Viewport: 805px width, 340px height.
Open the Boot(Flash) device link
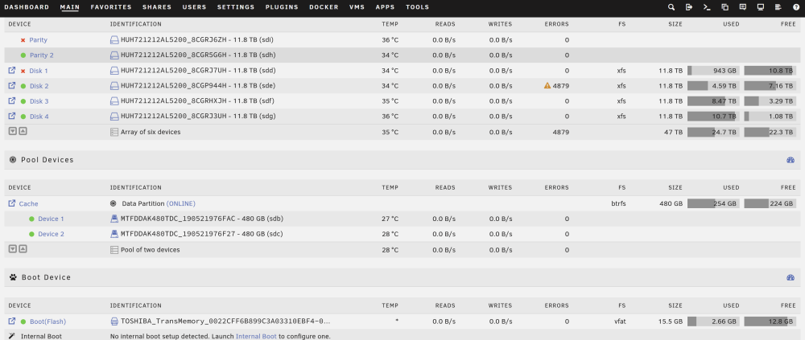47,322
